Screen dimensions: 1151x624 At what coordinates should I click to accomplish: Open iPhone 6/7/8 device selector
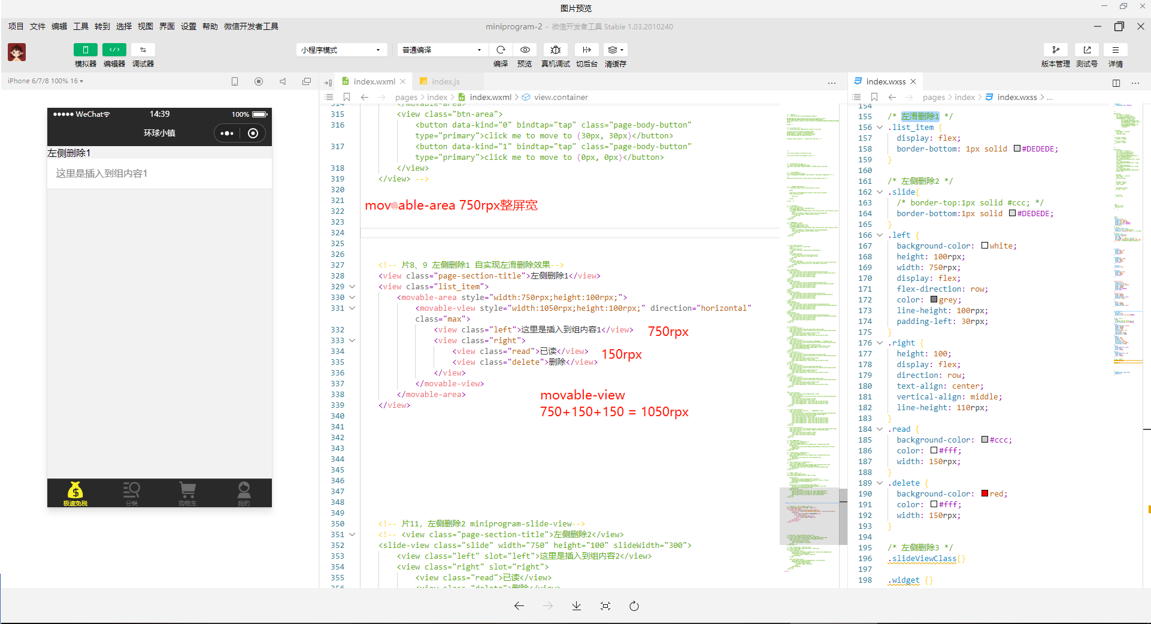pyautogui.click(x=46, y=81)
